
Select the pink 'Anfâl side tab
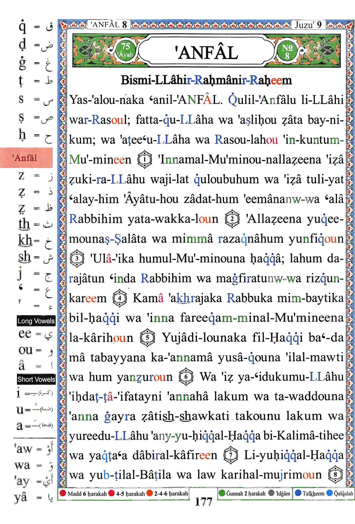[26, 158]
